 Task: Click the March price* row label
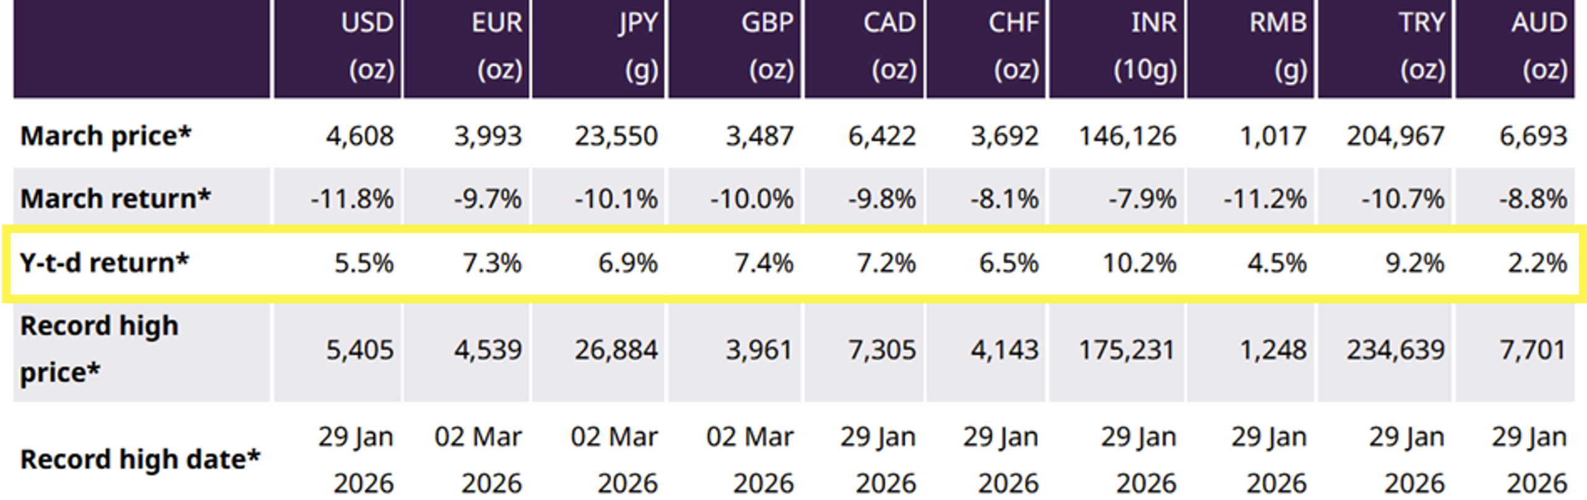(x=106, y=136)
